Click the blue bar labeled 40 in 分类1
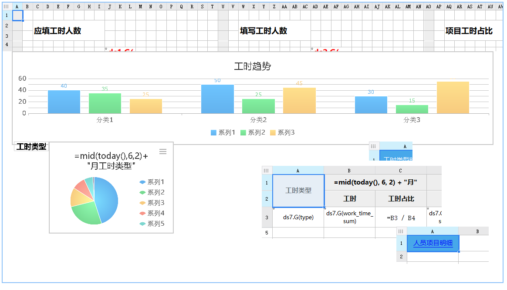This screenshot has height=290, width=507. (x=64, y=102)
